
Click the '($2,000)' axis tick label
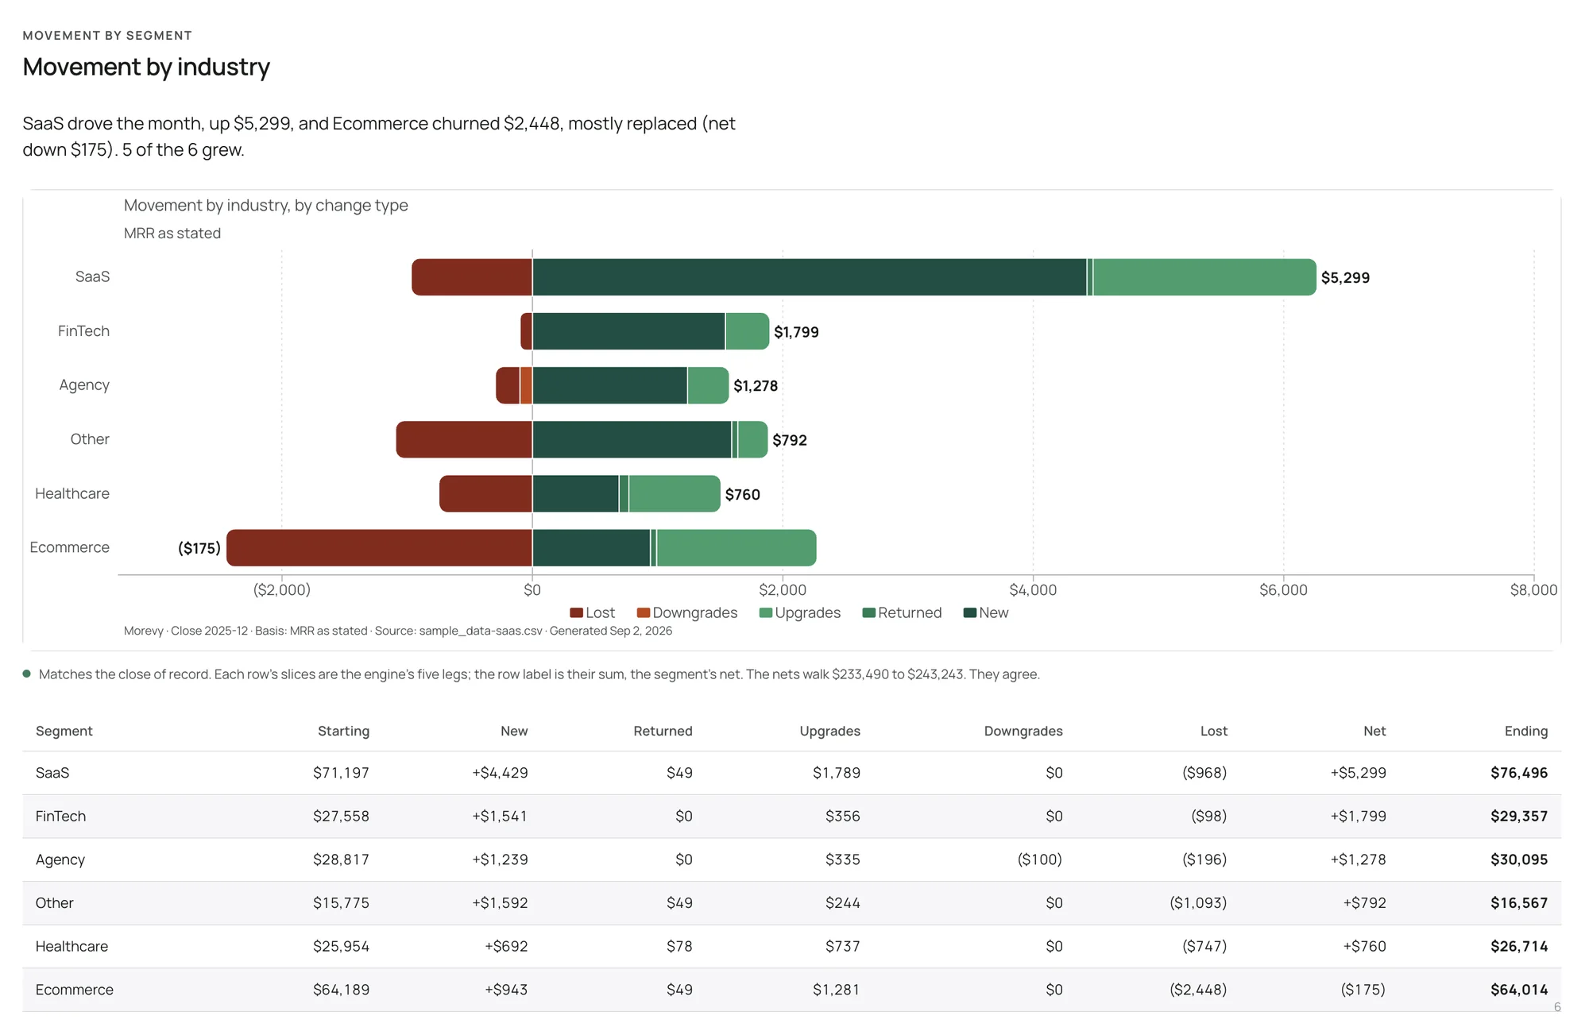(x=282, y=590)
